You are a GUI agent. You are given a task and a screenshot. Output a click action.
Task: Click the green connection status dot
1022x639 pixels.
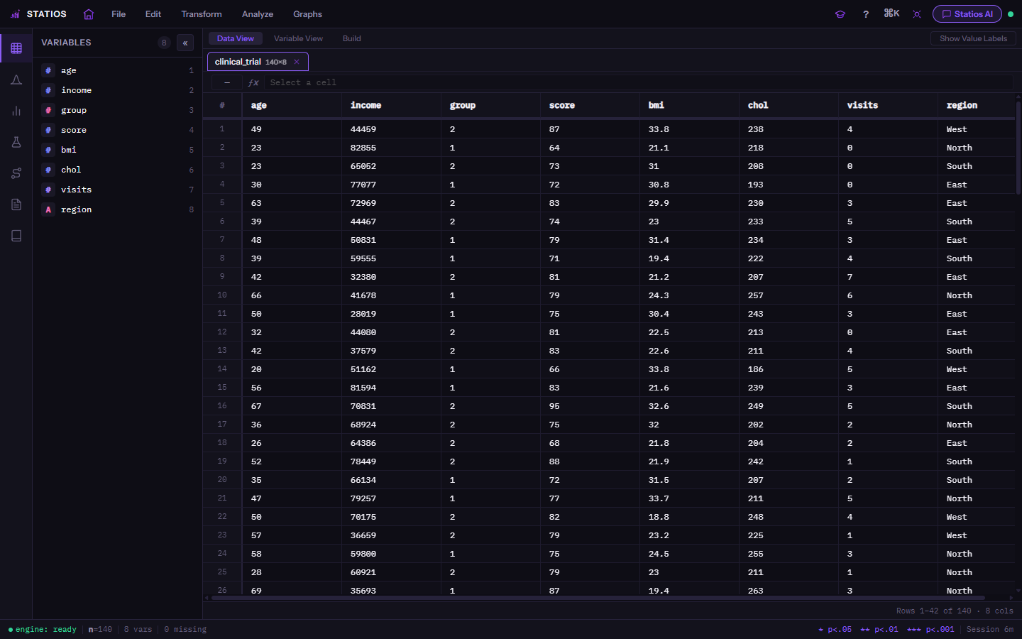coord(1011,14)
